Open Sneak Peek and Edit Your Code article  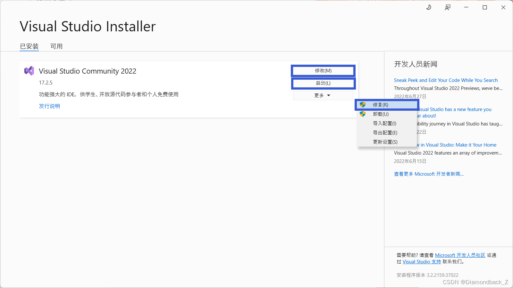tap(446, 80)
